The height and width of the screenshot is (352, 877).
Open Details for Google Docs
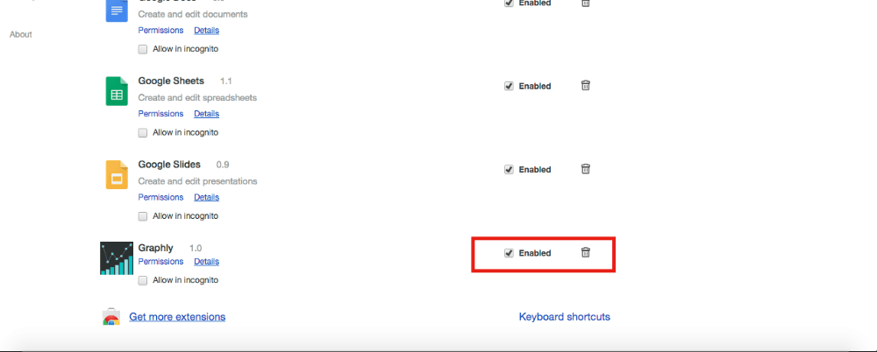[x=206, y=30]
